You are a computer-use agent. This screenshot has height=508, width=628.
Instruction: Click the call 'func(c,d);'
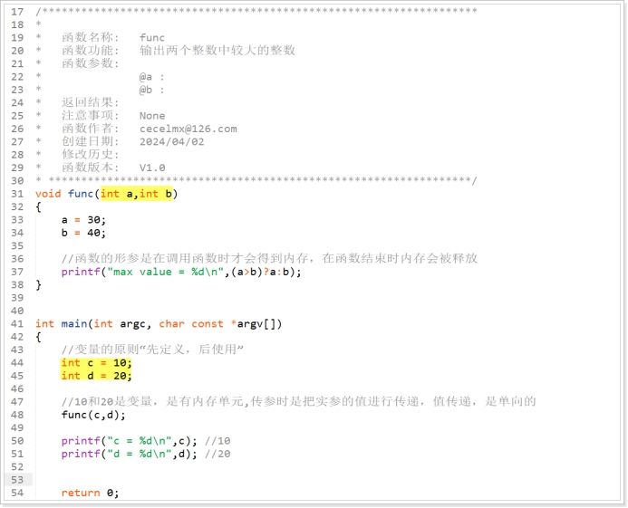click(x=93, y=415)
